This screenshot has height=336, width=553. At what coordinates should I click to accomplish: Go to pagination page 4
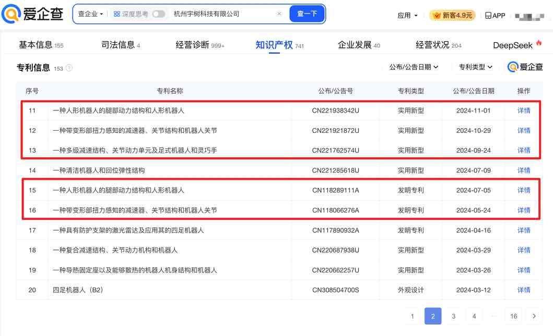tap(474, 316)
